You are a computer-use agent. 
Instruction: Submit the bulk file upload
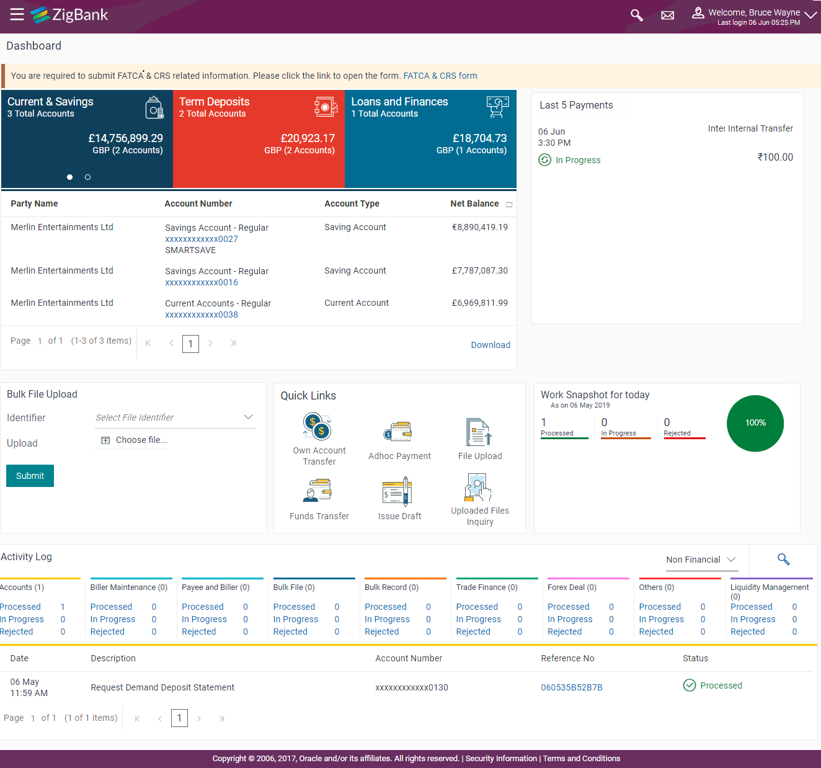(30, 476)
